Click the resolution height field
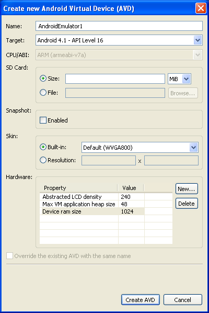 171,161
